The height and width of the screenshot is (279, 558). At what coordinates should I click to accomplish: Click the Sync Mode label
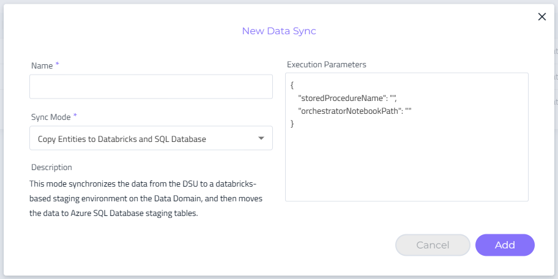pyautogui.click(x=50, y=116)
